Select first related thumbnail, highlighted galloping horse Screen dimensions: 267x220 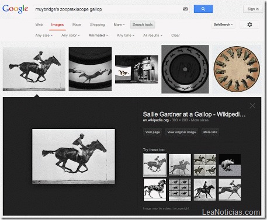point(155,165)
